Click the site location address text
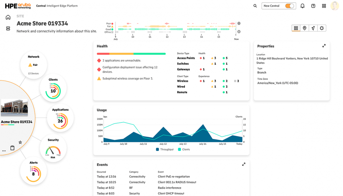The image size is (343, 196). [292, 61]
